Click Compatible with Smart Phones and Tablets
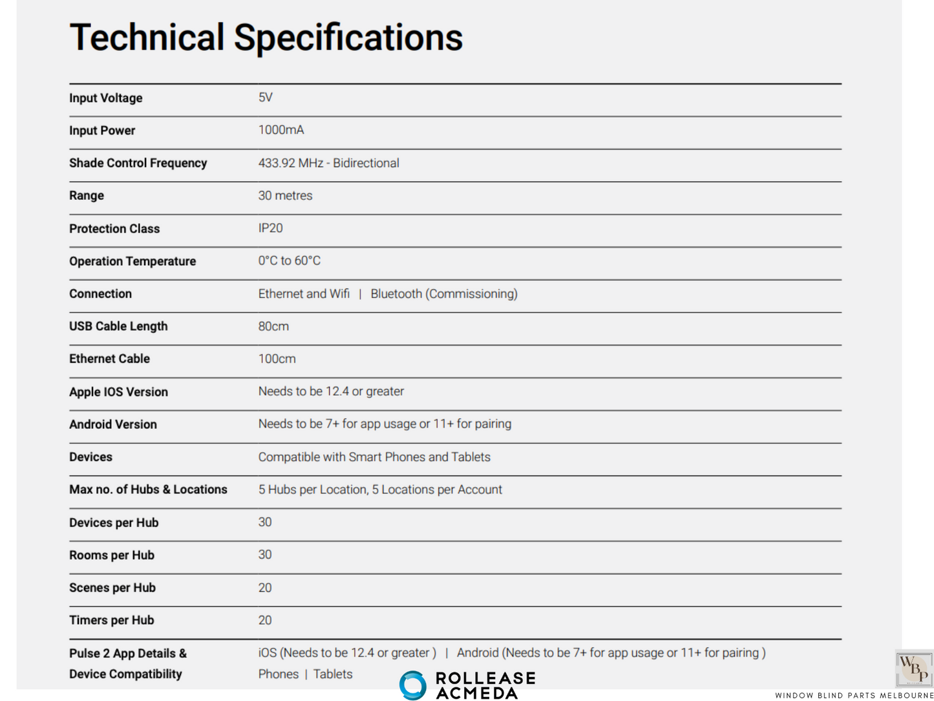This screenshot has height=701, width=934. (x=374, y=457)
